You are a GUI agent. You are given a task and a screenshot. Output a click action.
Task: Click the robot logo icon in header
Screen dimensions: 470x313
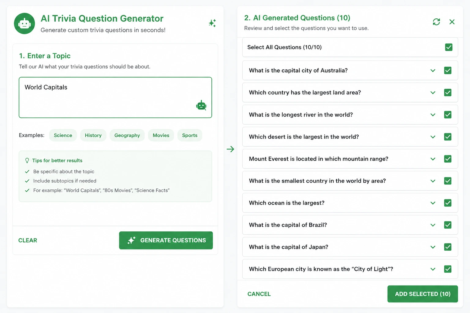(x=24, y=24)
